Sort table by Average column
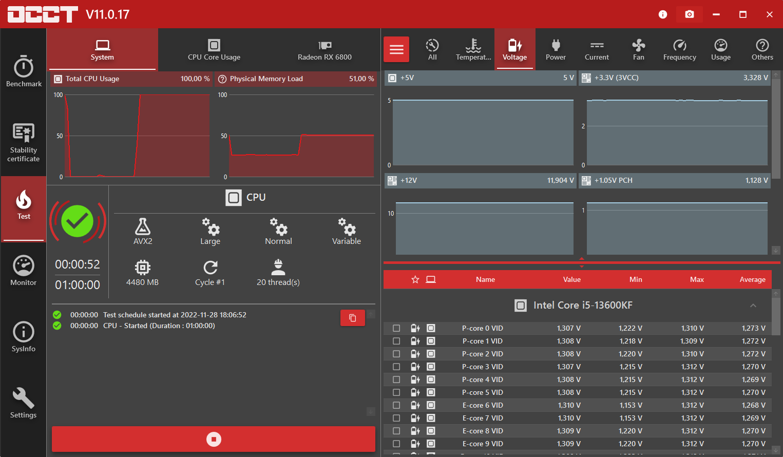 752,279
